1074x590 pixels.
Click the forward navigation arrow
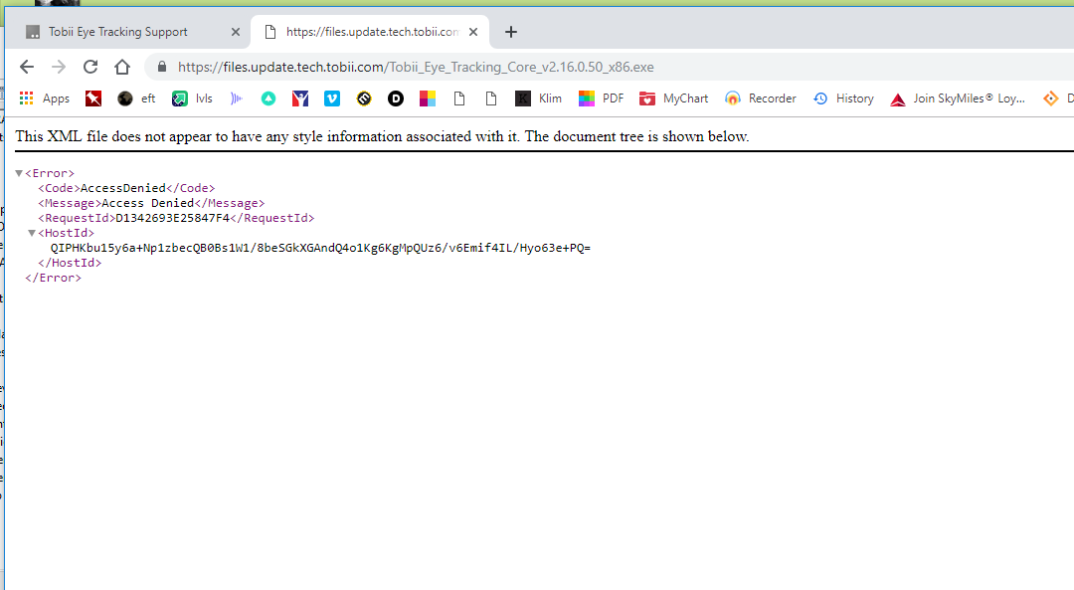pyautogui.click(x=59, y=67)
